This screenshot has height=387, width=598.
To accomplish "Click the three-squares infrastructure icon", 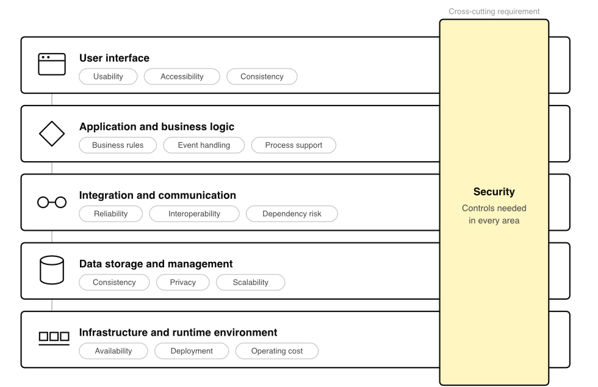I will (54, 338).
